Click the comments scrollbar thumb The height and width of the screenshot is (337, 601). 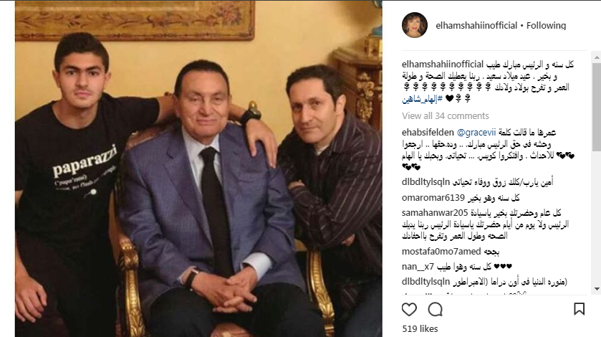pyautogui.click(x=597, y=107)
